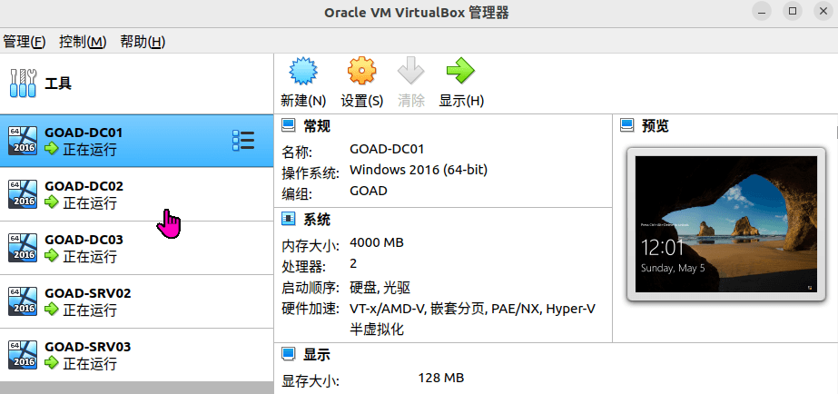Click the Discard (清除) toolbar icon
The height and width of the screenshot is (394, 838).
(x=411, y=72)
